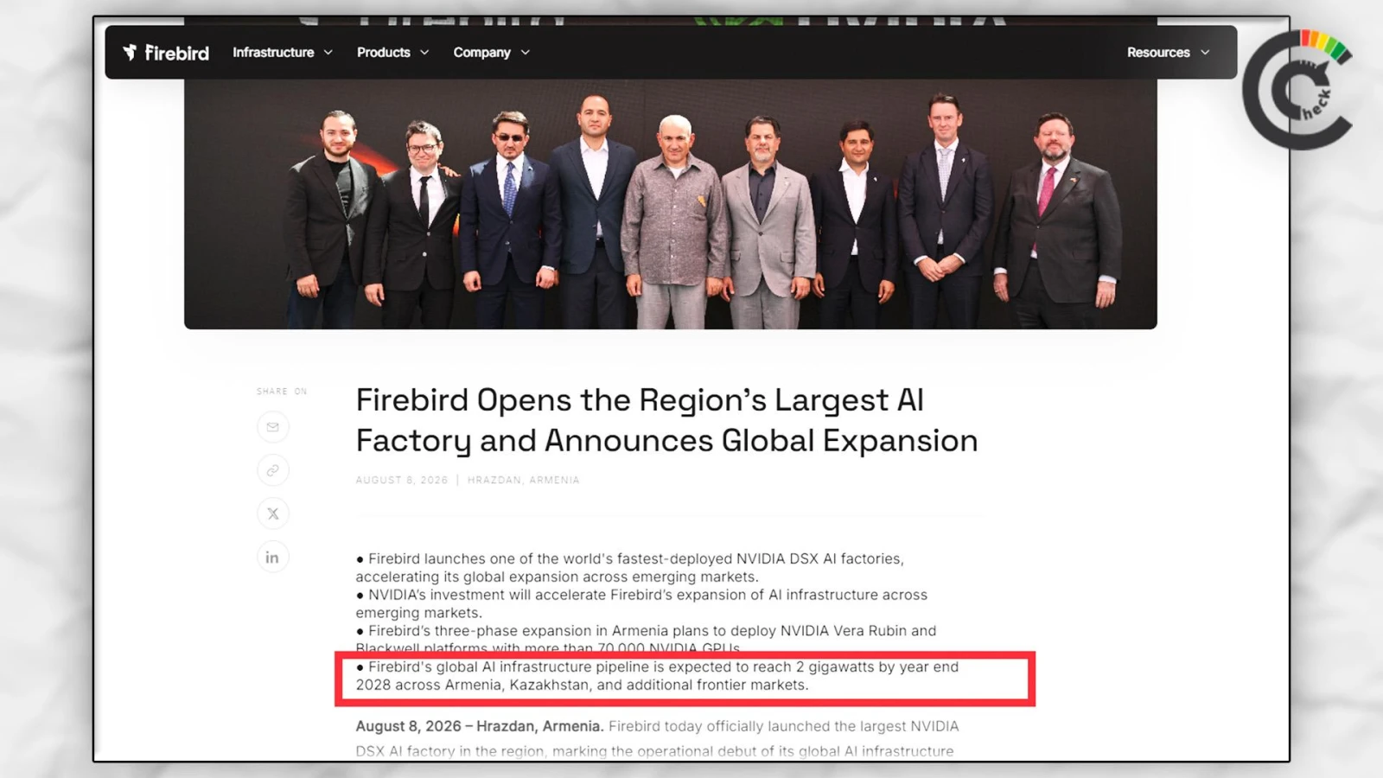Share the article via email icon
The height and width of the screenshot is (778, 1383).
click(273, 427)
